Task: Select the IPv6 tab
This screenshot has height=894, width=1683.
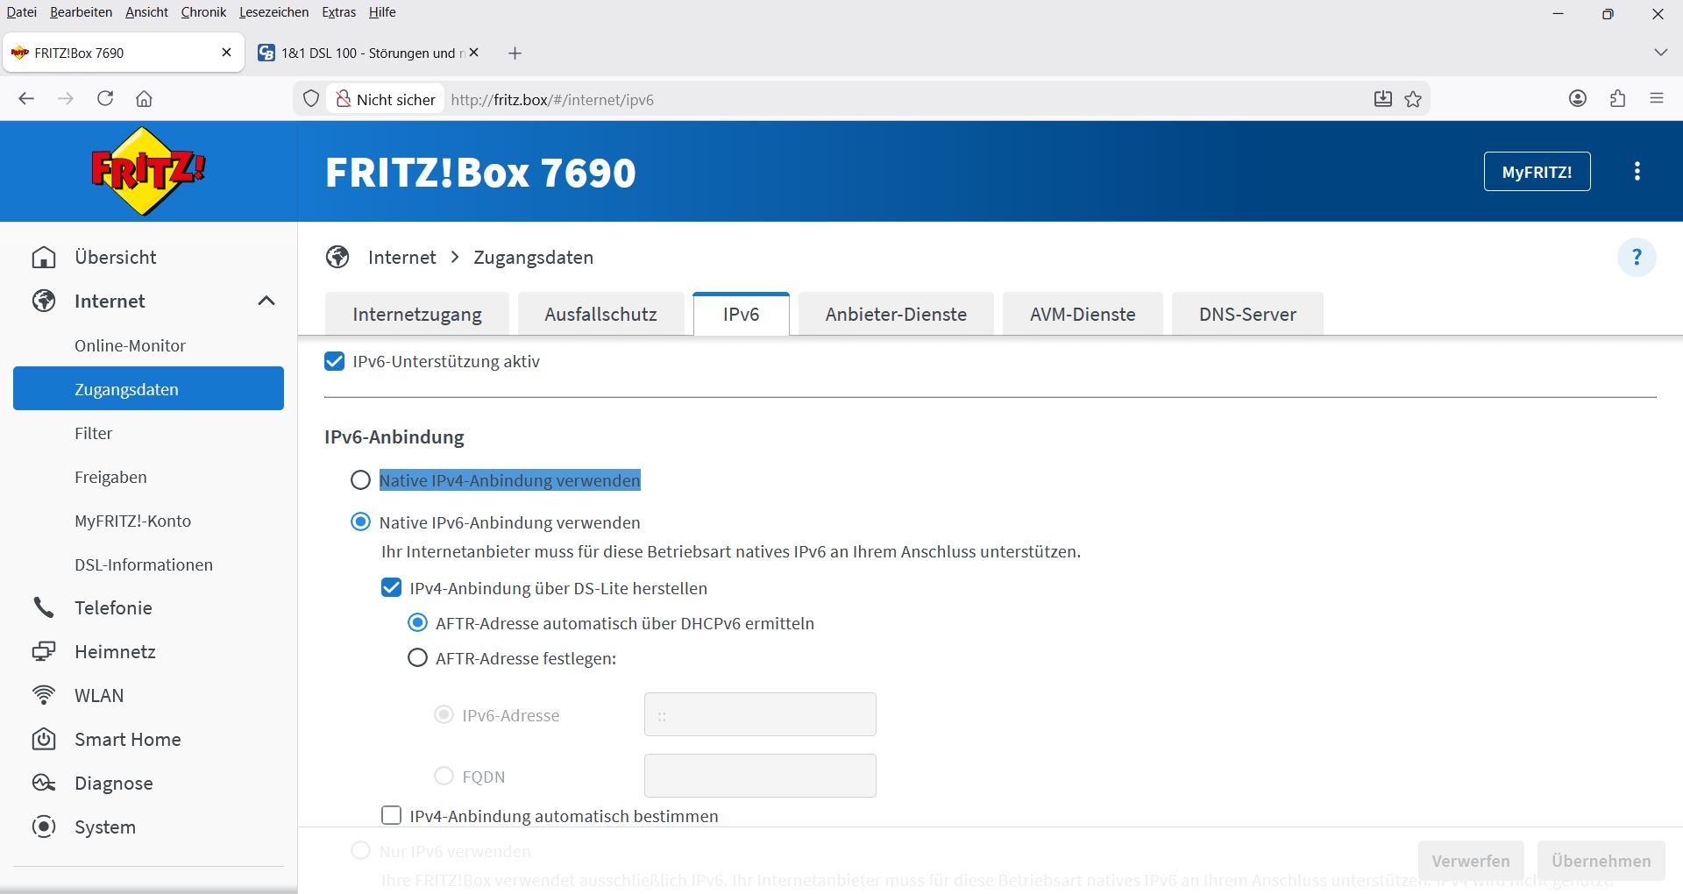Action: click(x=741, y=314)
